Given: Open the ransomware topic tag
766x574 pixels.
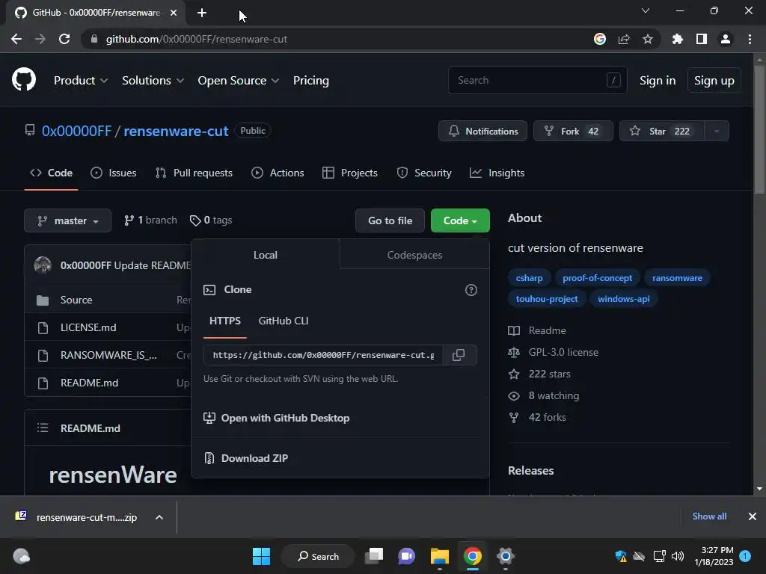Looking at the screenshot, I should pos(677,278).
